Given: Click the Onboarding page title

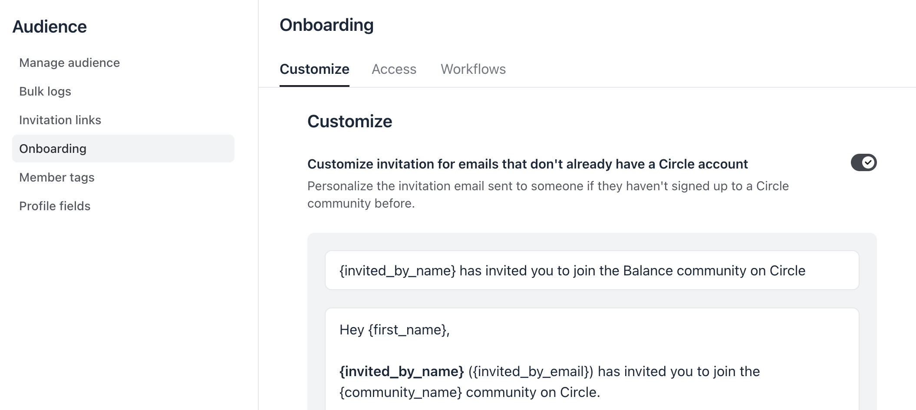Looking at the screenshot, I should 326,25.
